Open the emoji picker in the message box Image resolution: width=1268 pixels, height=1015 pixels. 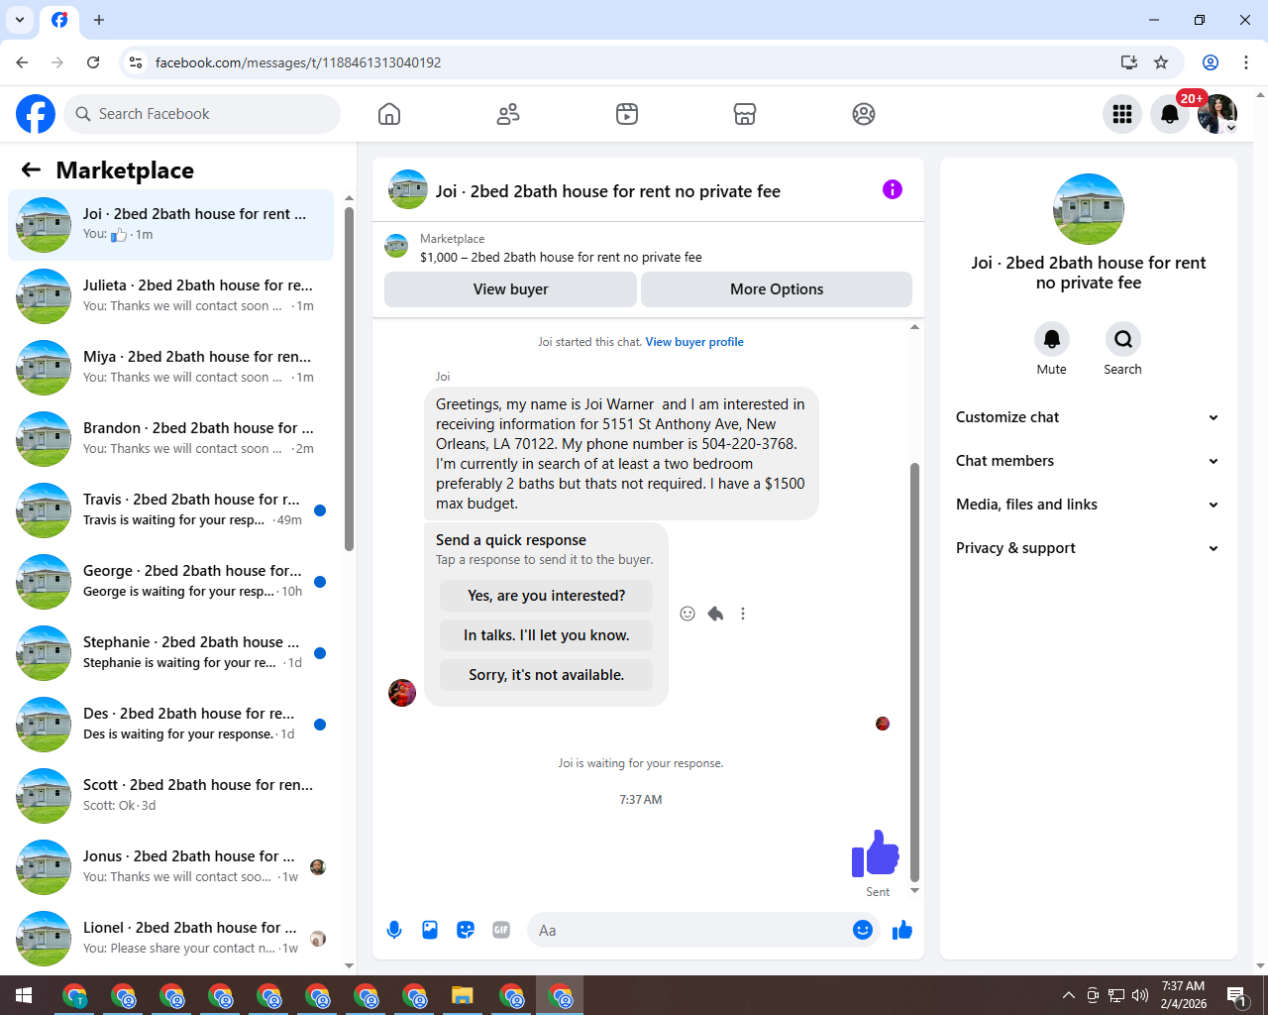pyautogui.click(x=863, y=930)
